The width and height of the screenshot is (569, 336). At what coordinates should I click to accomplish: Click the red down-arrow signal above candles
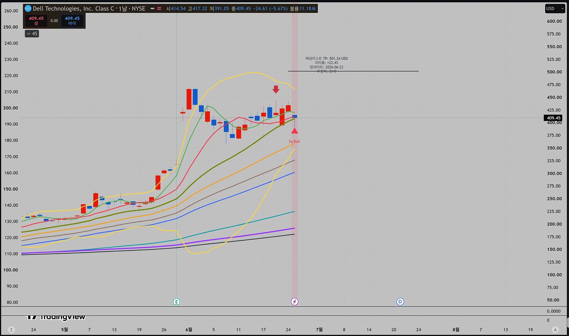(x=276, y=89)
